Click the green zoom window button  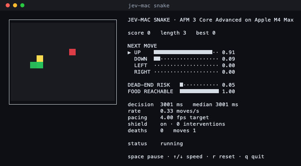click(22, 5)
